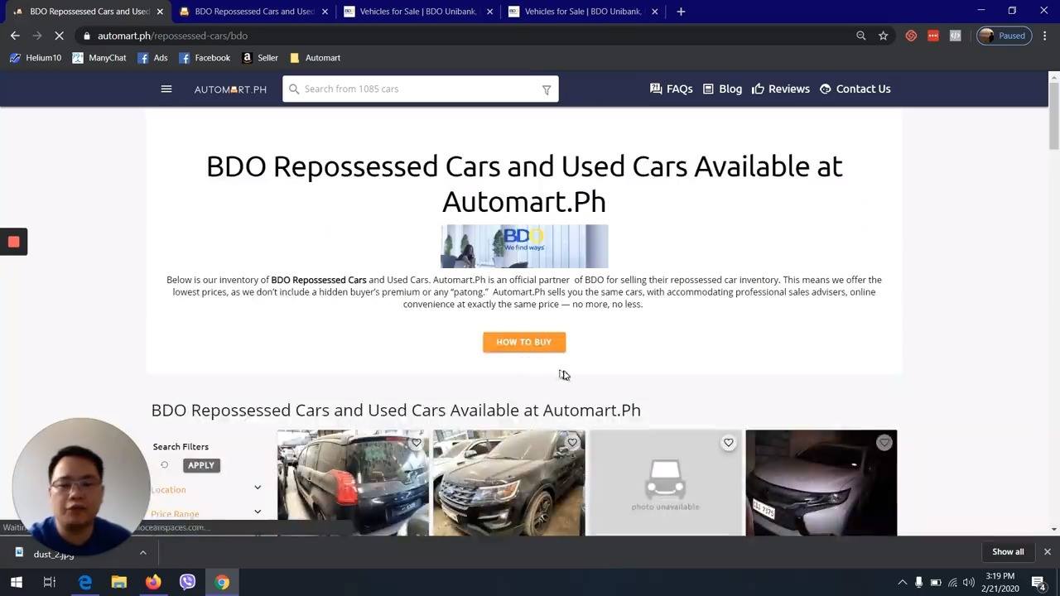Expand the Location filter
This screenshot has width=1060, height=596.
[x=206, y=489]
